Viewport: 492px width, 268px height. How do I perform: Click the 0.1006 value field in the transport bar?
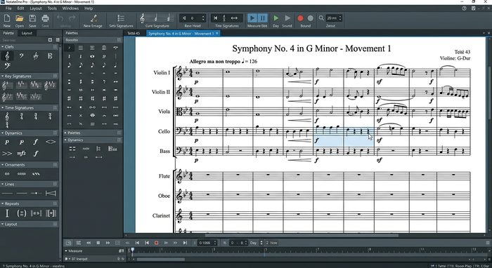[207, 243]
